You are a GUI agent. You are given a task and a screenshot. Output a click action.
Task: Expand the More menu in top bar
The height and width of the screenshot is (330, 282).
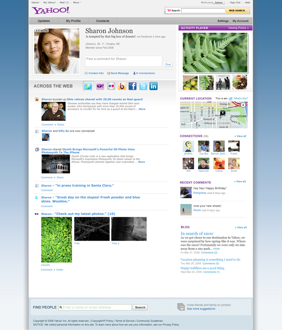coord(77,3)
